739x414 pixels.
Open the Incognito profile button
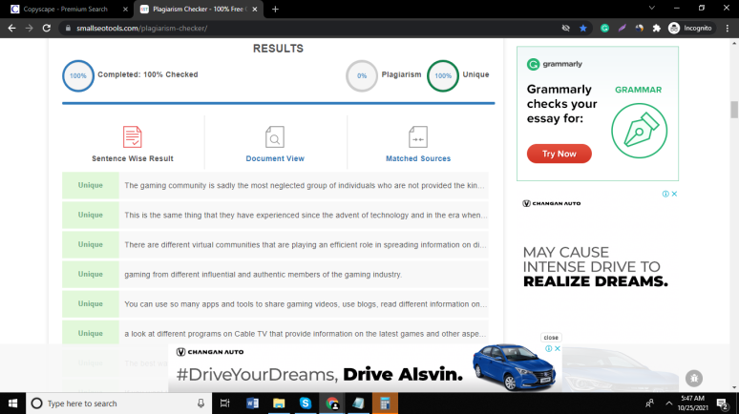690,29
